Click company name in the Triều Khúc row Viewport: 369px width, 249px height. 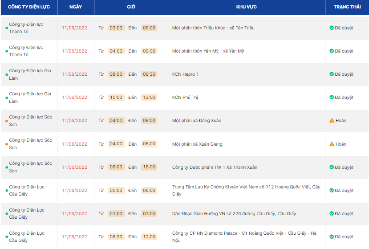pos(26,28)
